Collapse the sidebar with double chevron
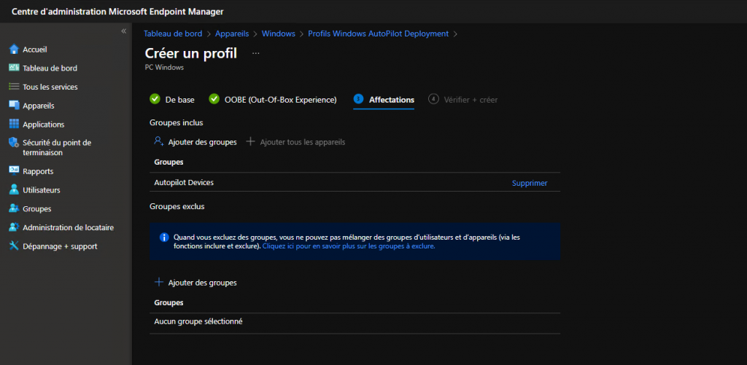747x365 pixels. (124, 31)
